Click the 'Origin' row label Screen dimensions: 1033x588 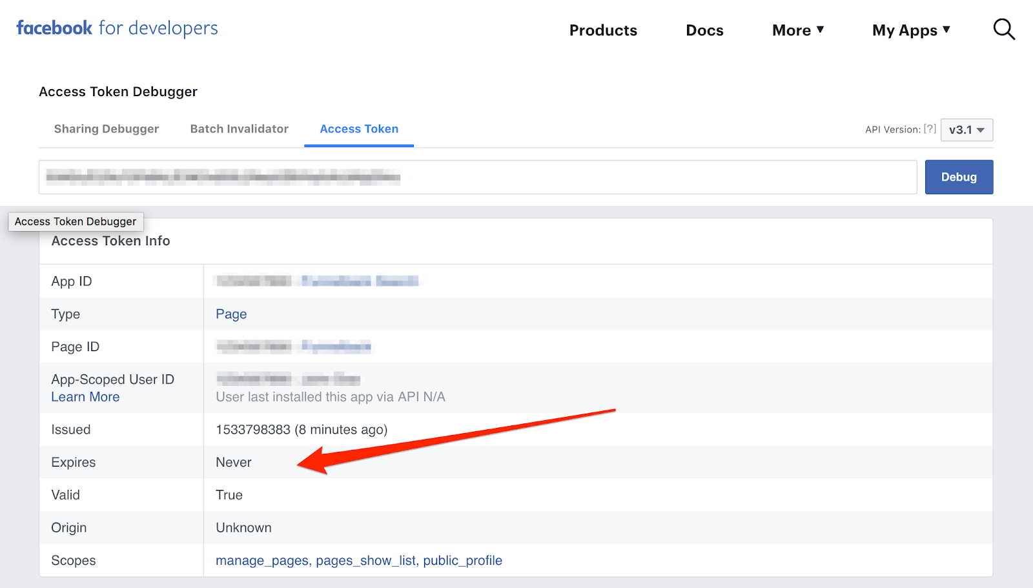click(x=69, y=528)
